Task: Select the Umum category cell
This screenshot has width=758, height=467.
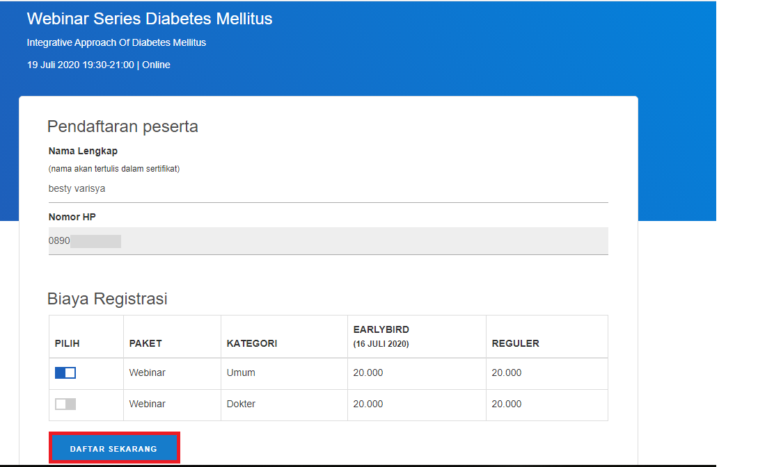Action: pyautogui.click(x=241, y=373)
